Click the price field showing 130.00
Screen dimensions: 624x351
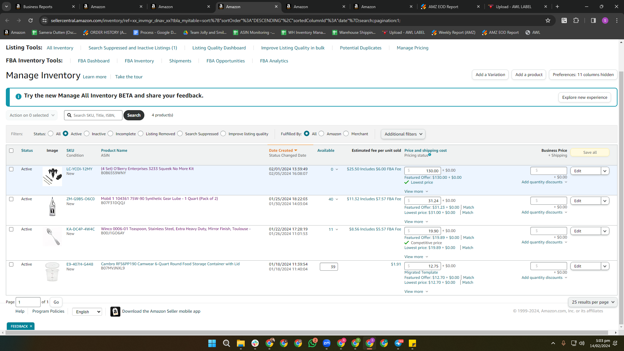point(422,171)
